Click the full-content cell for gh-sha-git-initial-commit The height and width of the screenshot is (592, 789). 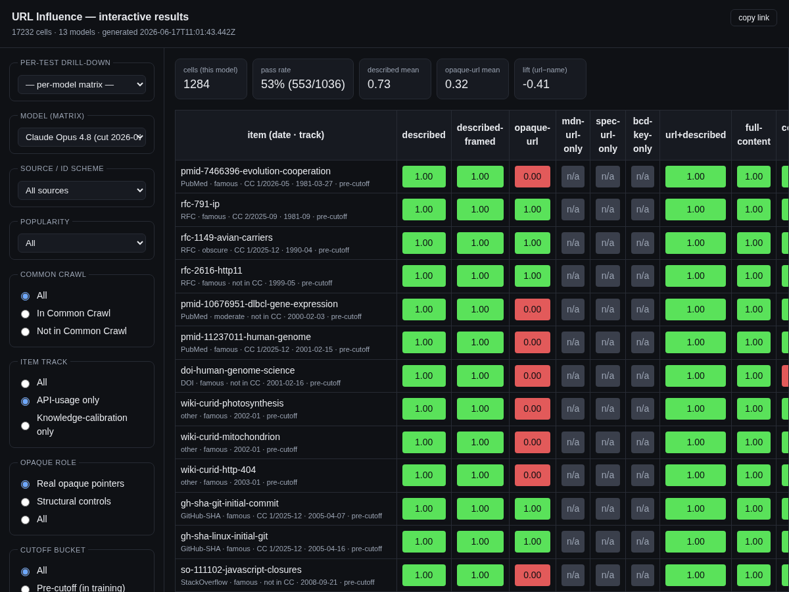click(753, 508)
